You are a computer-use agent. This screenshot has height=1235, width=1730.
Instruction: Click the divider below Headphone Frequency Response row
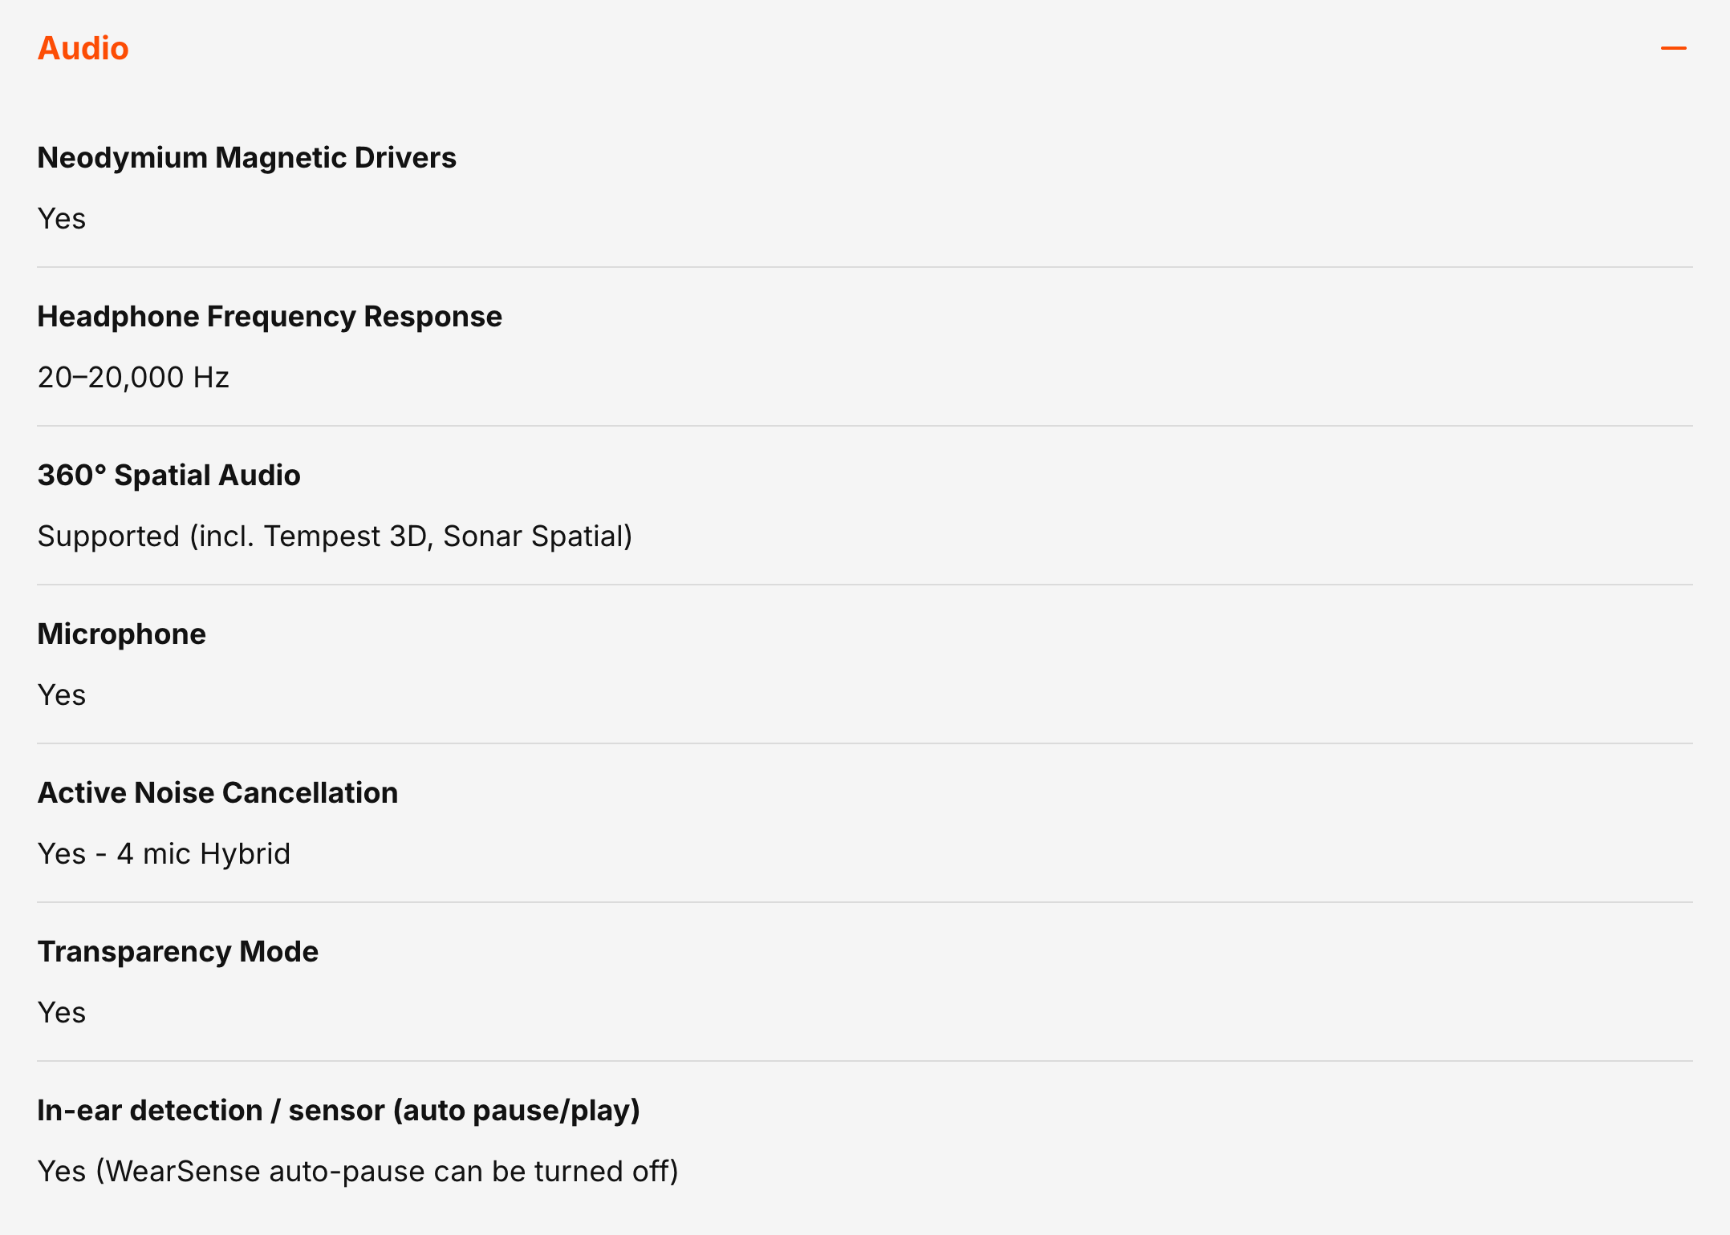click(x=865, y=426)
